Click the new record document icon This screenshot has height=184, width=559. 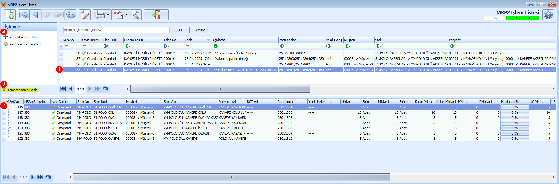[10, 15]
